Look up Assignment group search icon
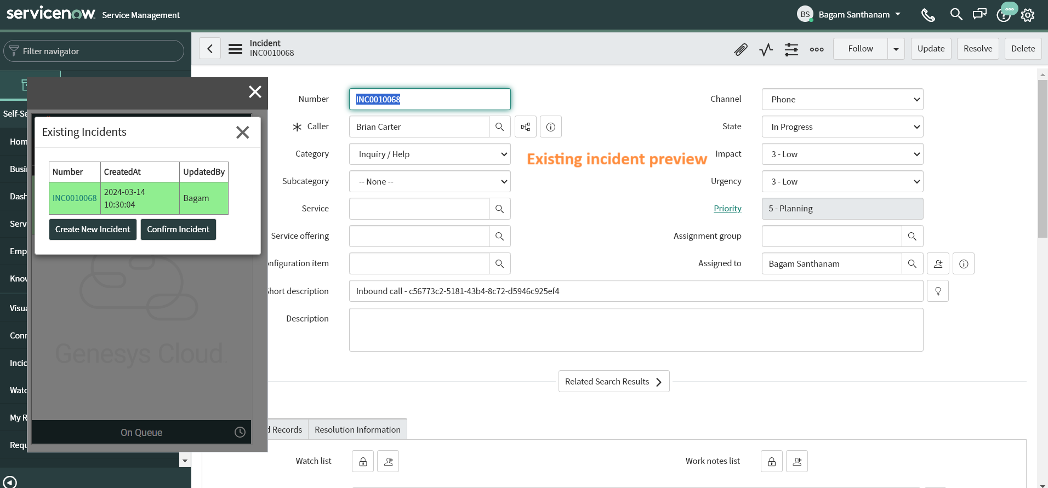The width and height of the screenshot is (1048, 488). point(912,236)
